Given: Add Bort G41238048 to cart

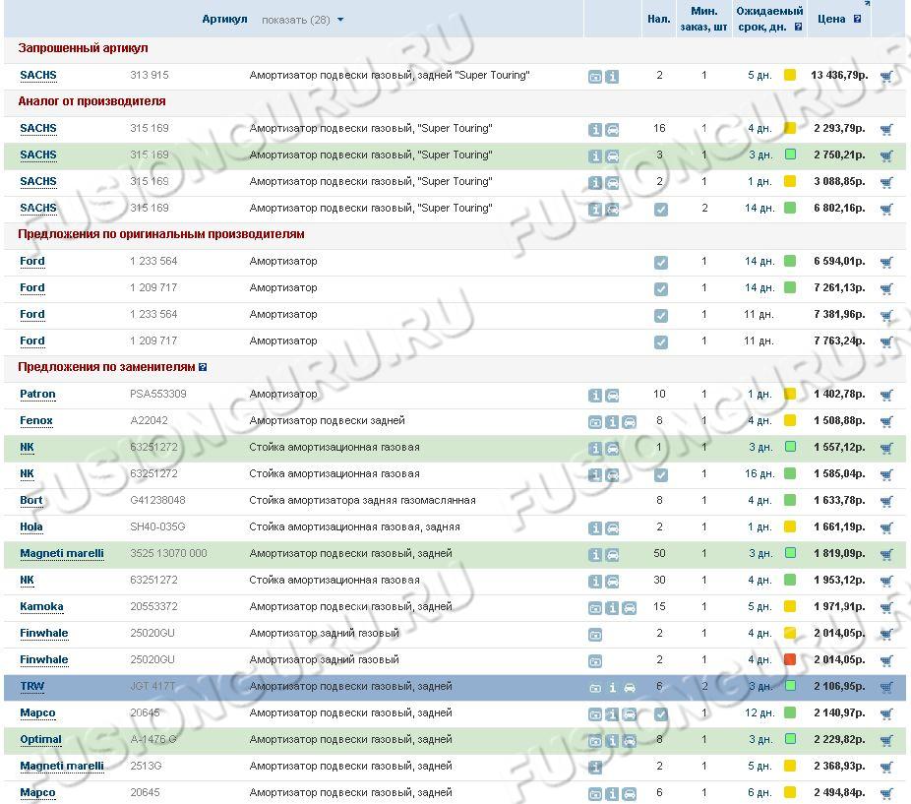Looking at the screenshot, I should 886,501.
